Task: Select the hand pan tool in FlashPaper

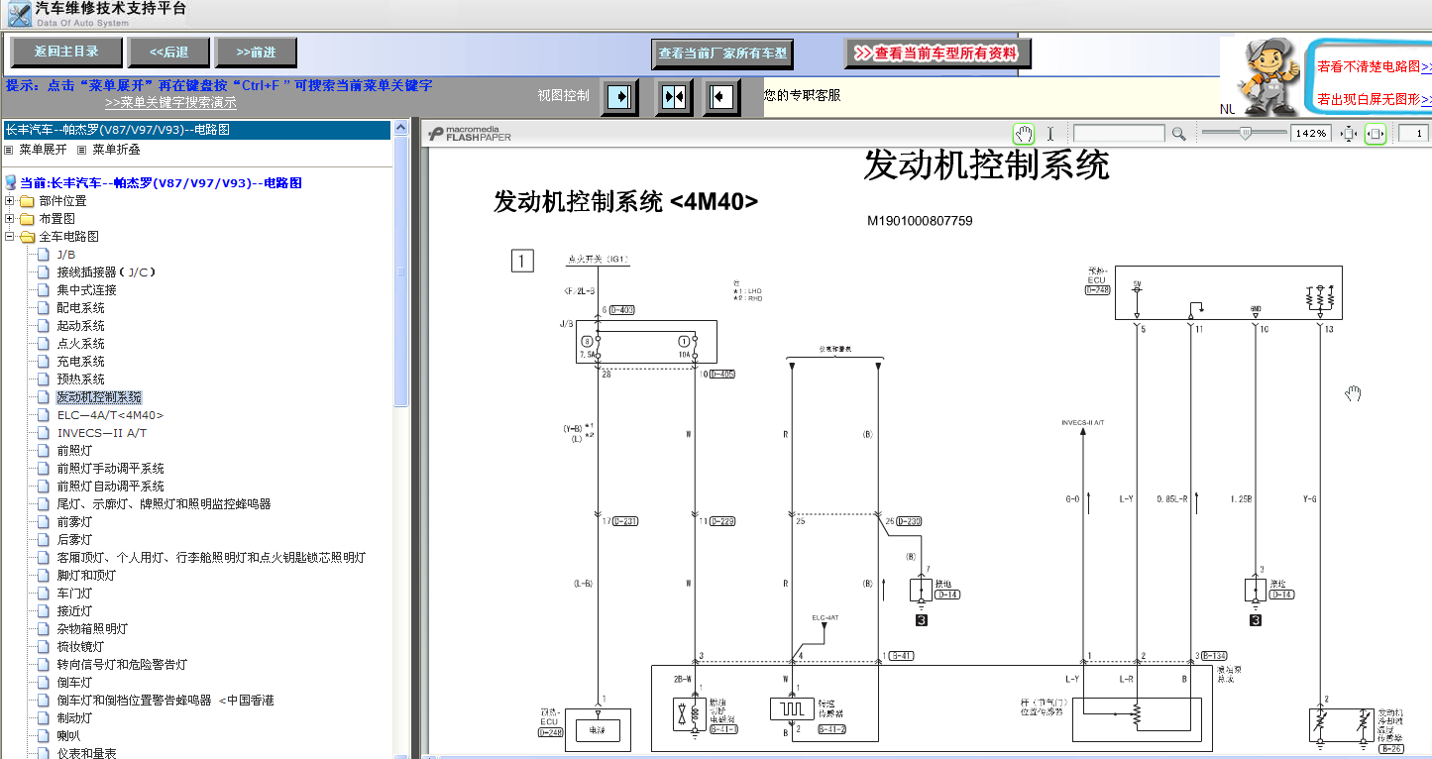Action: click(x=1024, y=133)
